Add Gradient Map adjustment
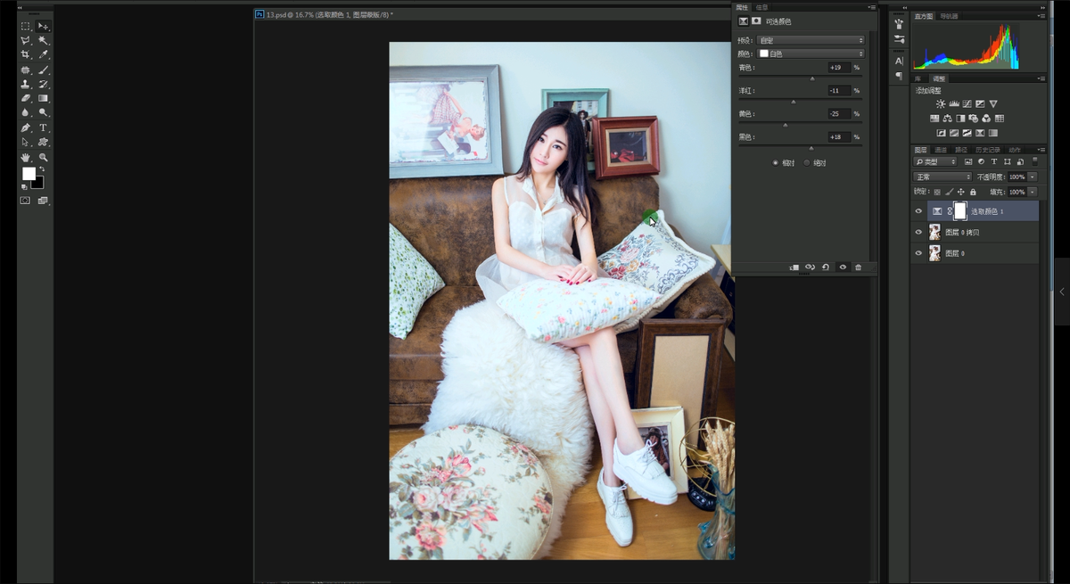 (993, 133)
